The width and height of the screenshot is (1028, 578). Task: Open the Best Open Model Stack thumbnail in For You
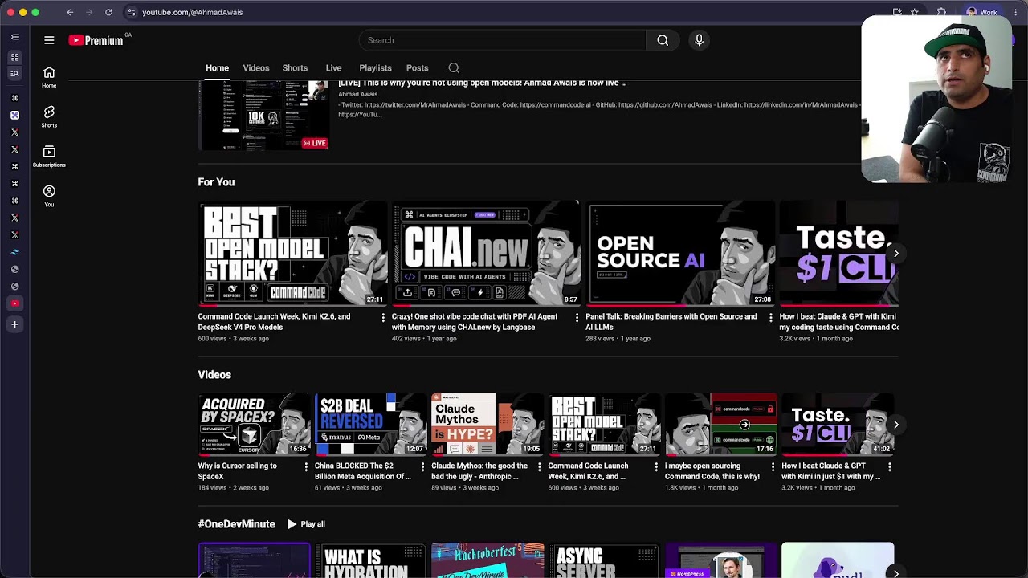click(x=292, y=254)
